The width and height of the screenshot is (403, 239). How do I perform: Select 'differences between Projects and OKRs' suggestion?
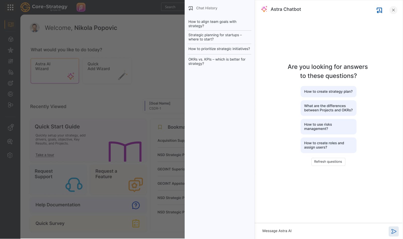click(329, 108)
